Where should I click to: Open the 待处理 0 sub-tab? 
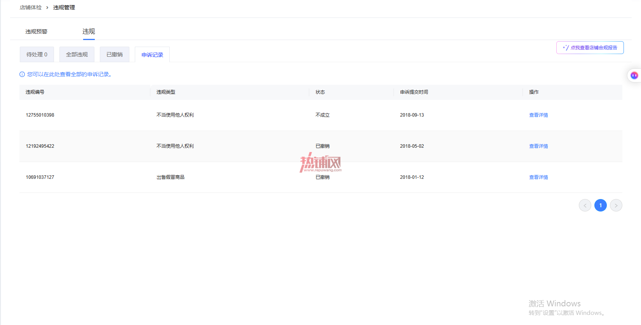click(x=37, y=54)
